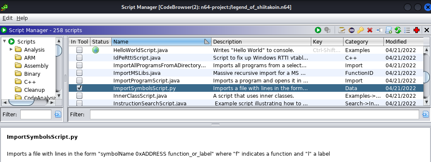
Task: Sort table by Name column header
Action: (161, 41)
